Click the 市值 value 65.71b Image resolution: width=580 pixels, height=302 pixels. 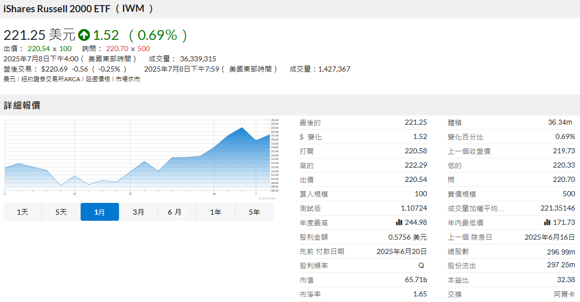pos(416,280)
